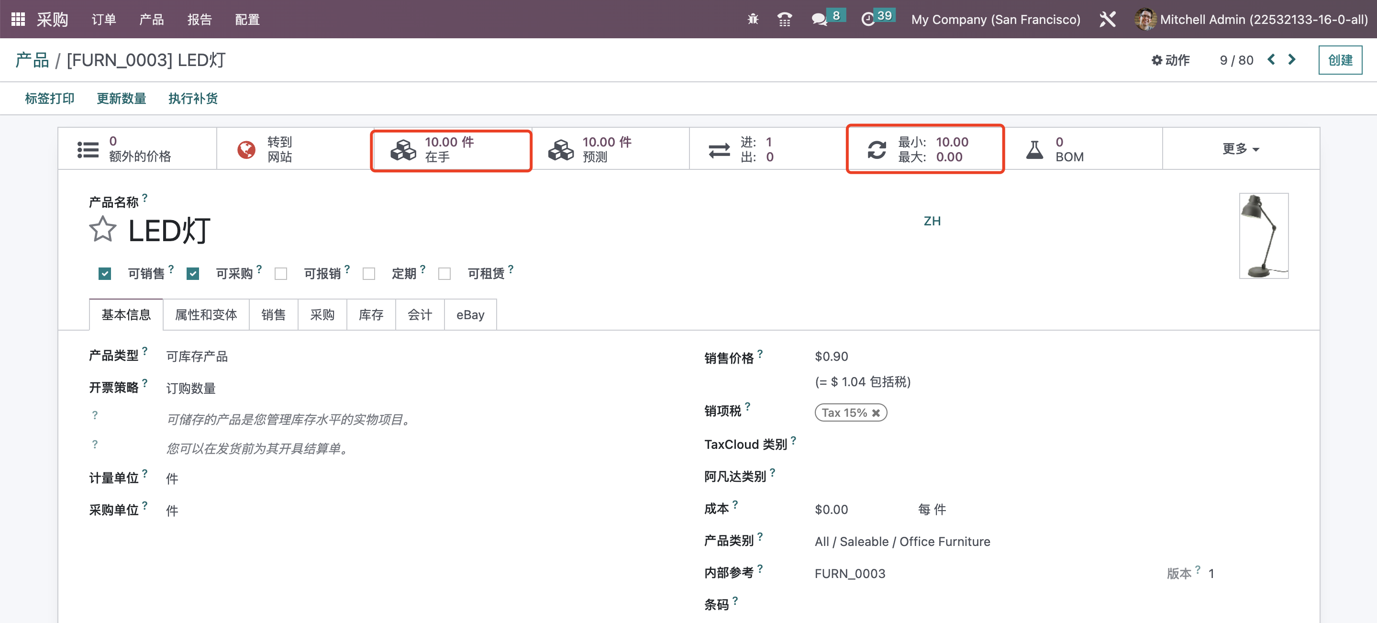Go to previous record arrow
1377x623 pixels.
[1271, 59]
